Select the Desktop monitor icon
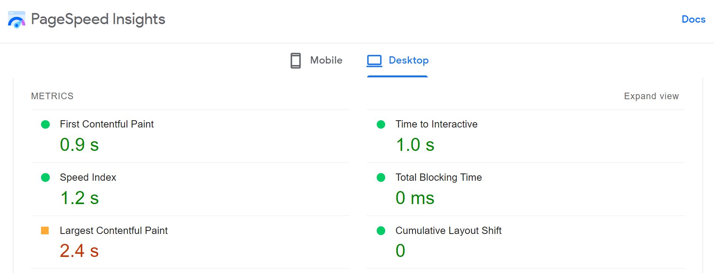Image resolution: width=714 pixels, height=273 pixels. click(x=374, y=60)
